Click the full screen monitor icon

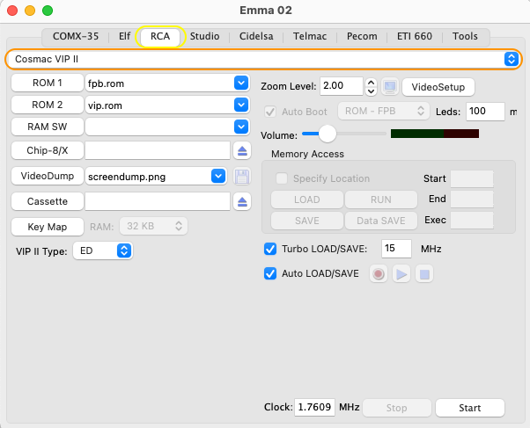pos(390,87)
